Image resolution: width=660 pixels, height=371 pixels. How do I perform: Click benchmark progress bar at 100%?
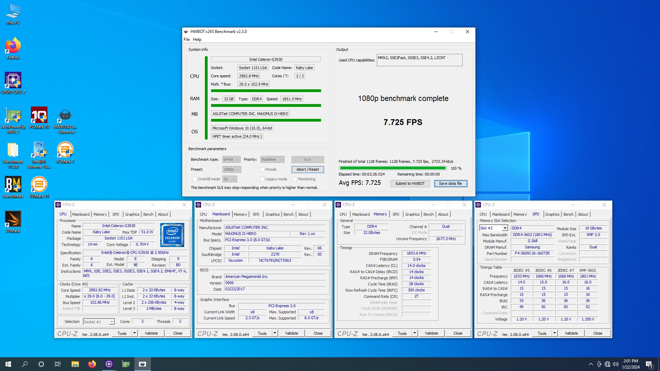pyautogui.click(x=393, y=168)
